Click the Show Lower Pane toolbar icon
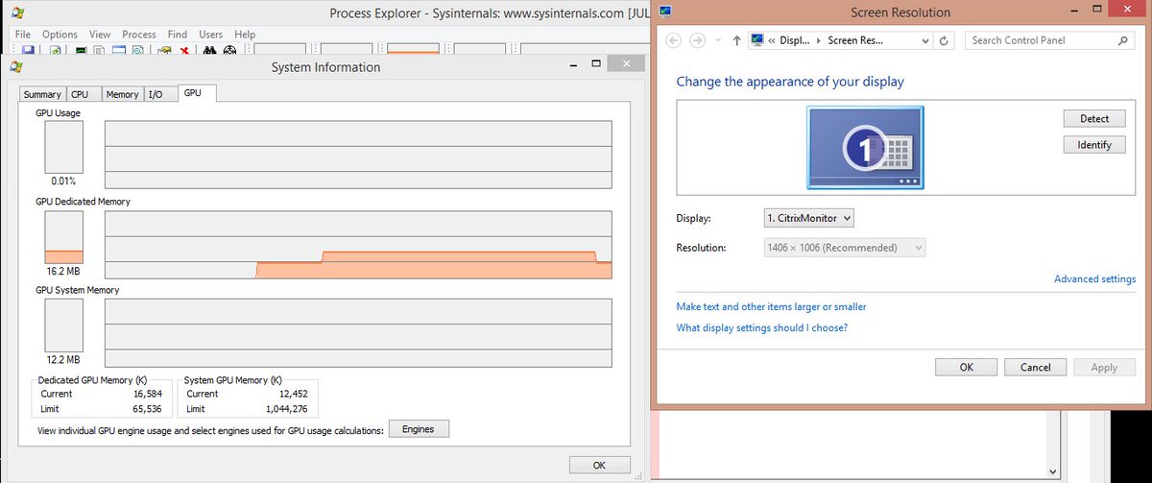Screen dimensions: 1152x483 [x=119, y=50]
